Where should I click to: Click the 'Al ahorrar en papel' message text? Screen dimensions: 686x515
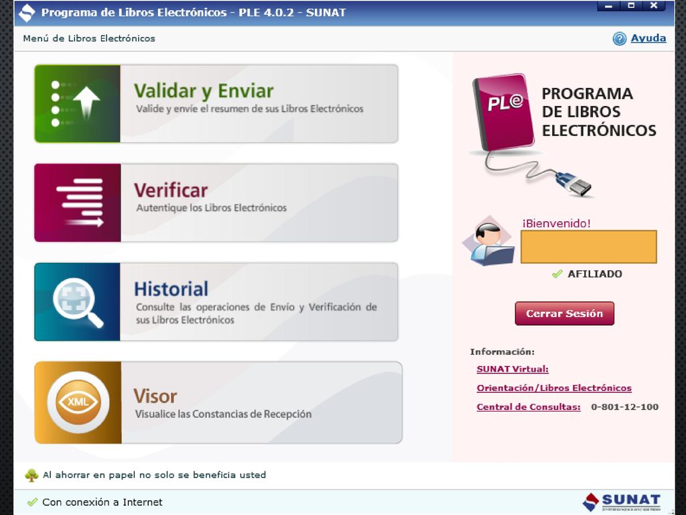(x=154, y=475)
